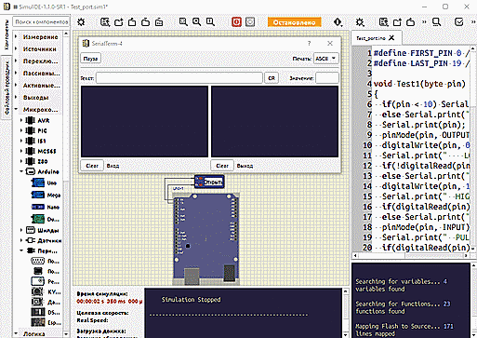The height and width of the screenshot is (338, 477).
Task: Click the compile checkmark icon in editor toolbar
Action: (458, 22)
